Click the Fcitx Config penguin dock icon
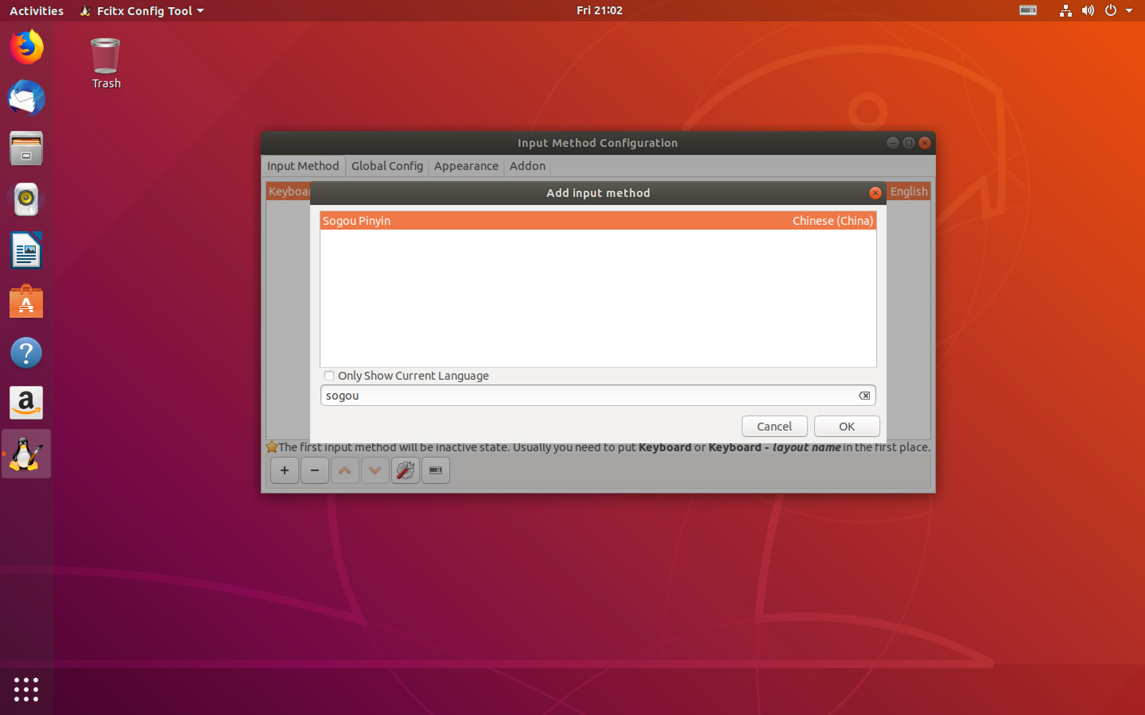 tap(27, 454)
